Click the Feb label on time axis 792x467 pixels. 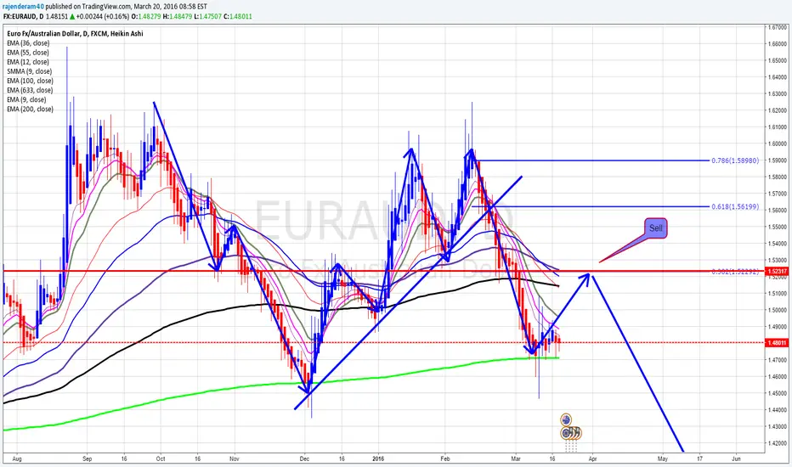pos(445,459)
